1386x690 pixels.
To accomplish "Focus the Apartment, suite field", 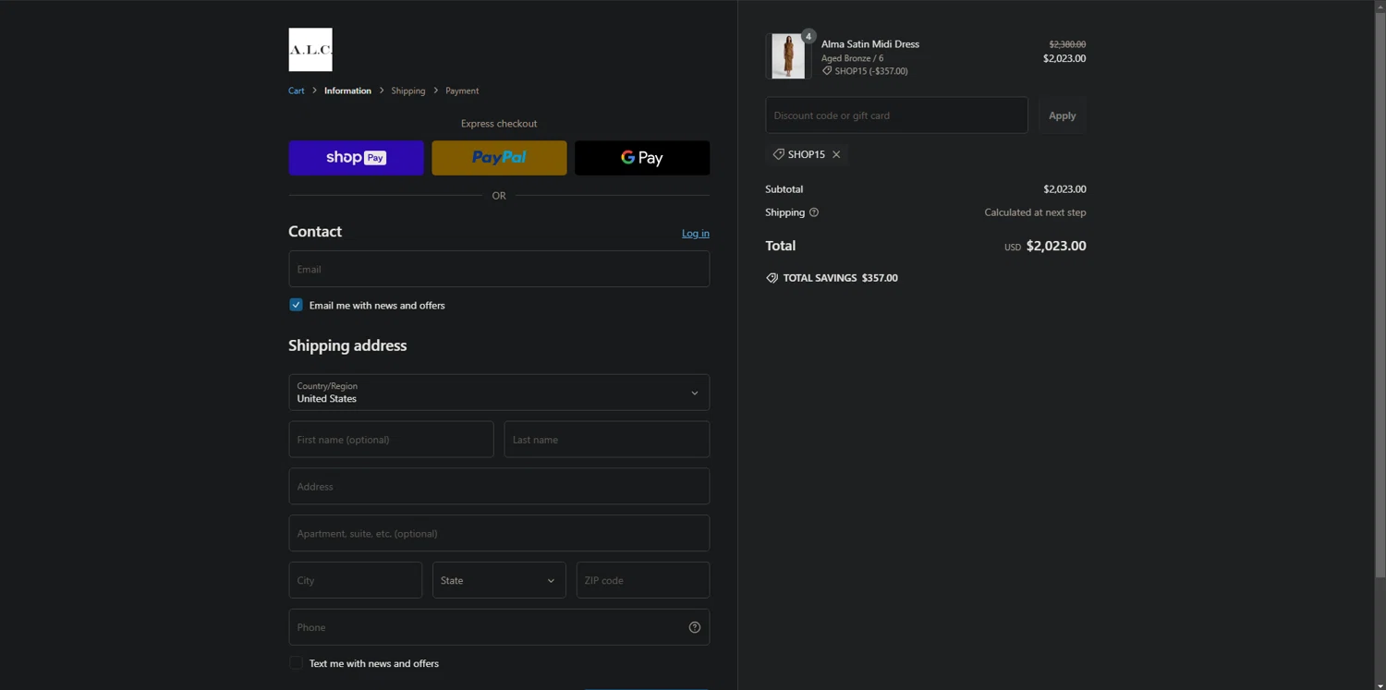I will [x=499, y=533].
